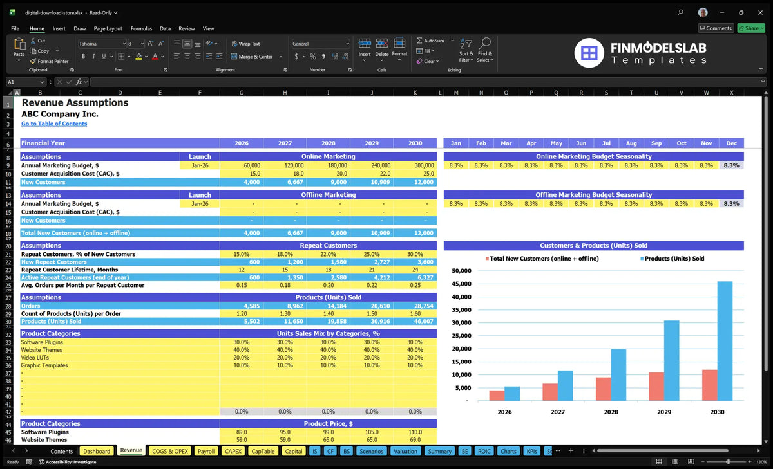Screen dimensions: 773x469
Task: Click the Decrease Font Size icon
Action: (160, 44)
